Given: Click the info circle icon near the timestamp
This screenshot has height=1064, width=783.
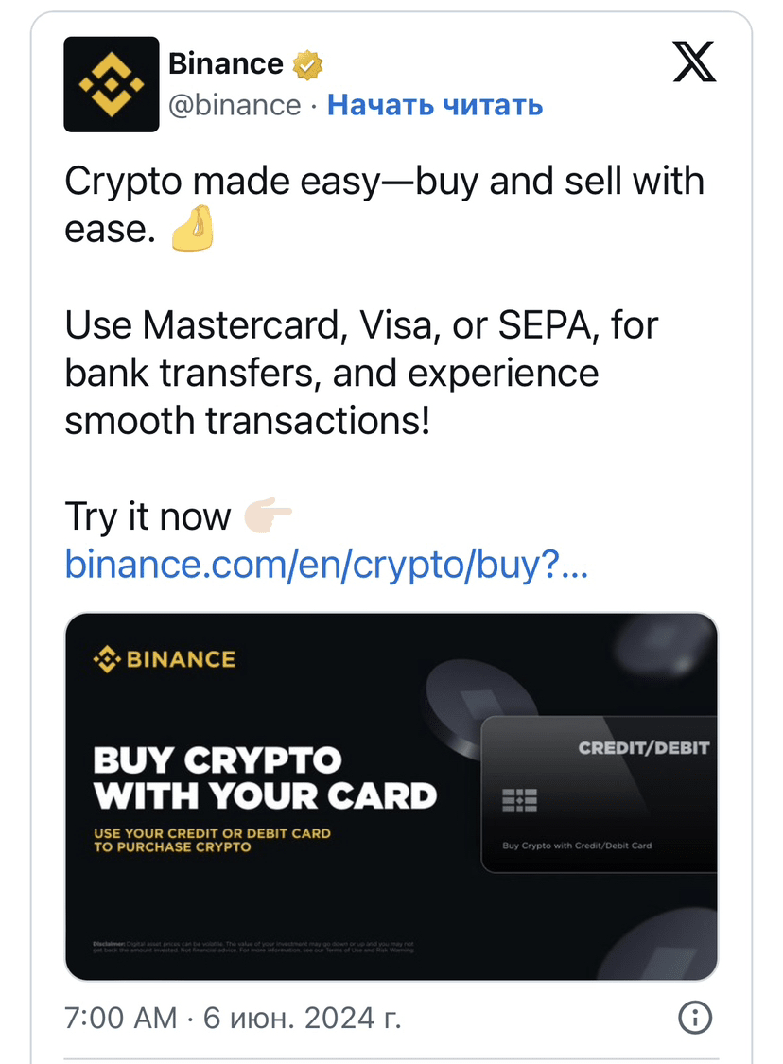Looking at the screenshot, I should click(x=694, y=1018).
